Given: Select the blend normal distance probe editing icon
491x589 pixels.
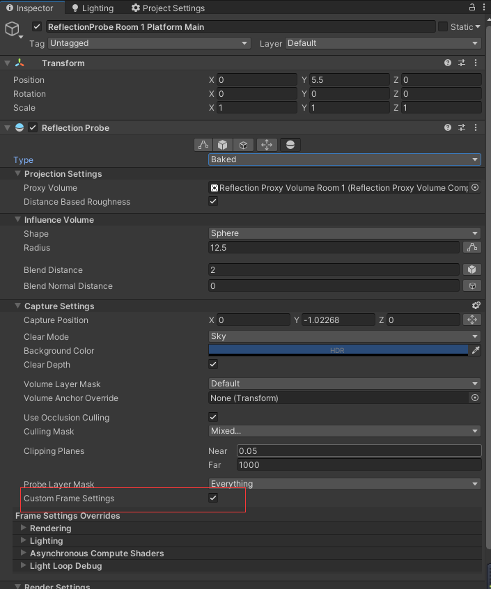Looking at the screenshot, I should coord(242,144).
